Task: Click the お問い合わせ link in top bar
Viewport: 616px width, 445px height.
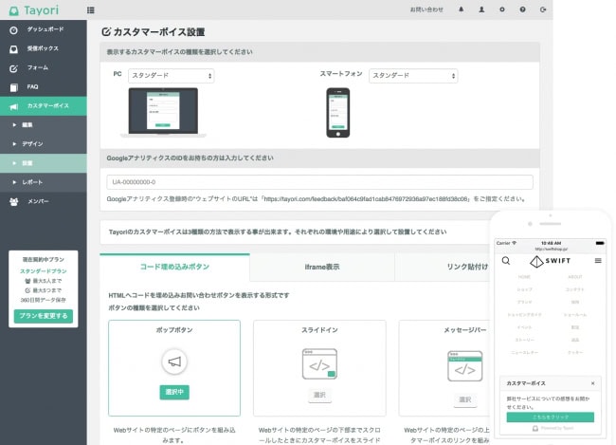Action: tap(426, 9)
